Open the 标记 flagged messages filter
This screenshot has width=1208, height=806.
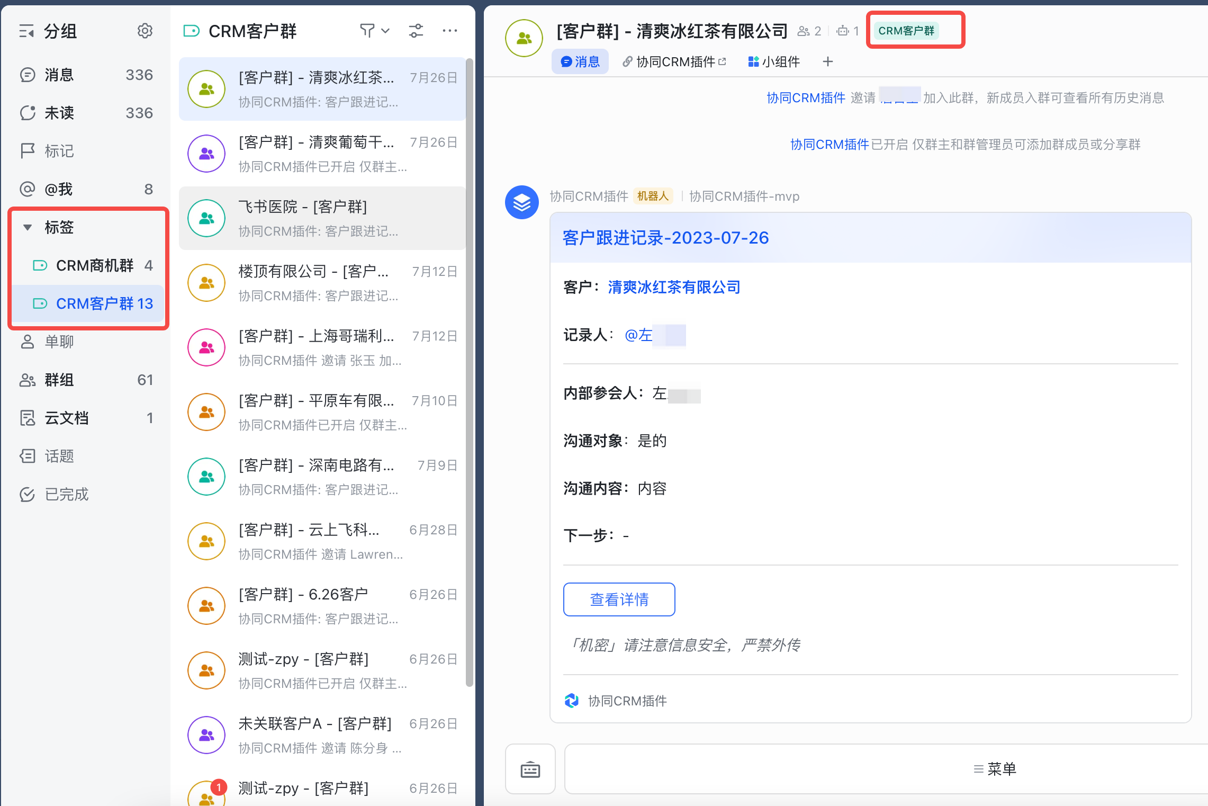(59, 151)
